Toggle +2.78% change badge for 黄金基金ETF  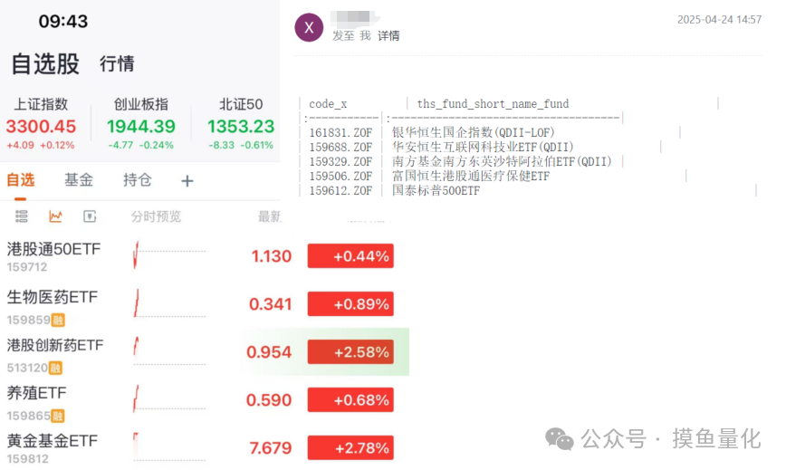pos(350,447)
